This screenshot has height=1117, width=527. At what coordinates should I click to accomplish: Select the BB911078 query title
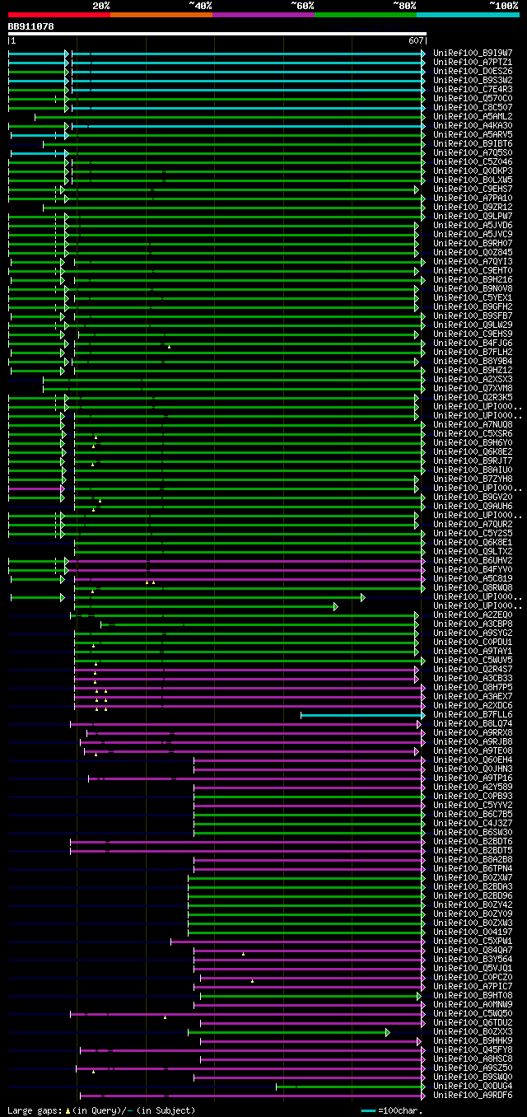pos(31,26)
